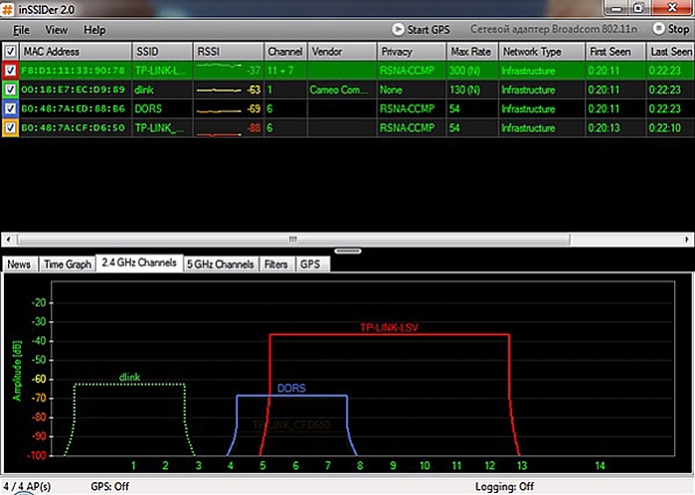
Task: Sort by First Seen column header
Action: point(615,52)
